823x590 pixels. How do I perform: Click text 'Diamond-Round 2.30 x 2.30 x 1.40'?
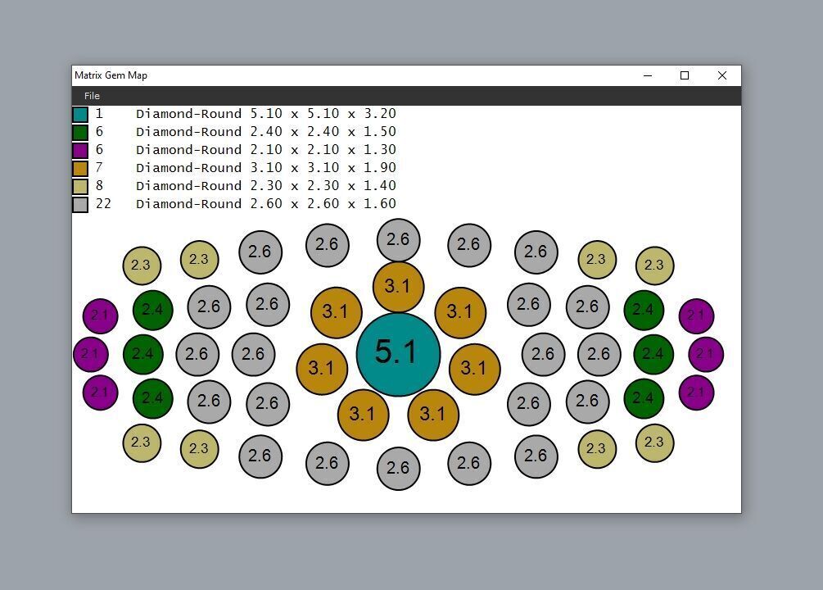point(266,185)
